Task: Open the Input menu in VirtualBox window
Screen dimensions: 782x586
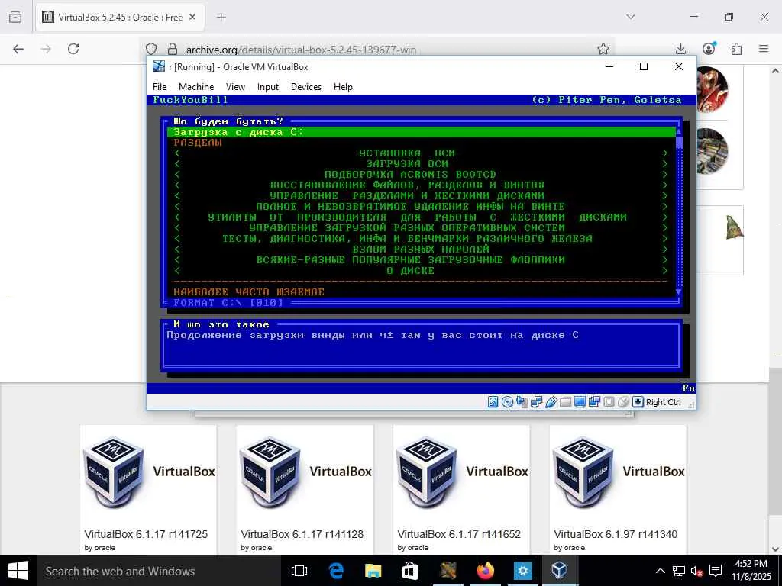Action: point(268,87)
